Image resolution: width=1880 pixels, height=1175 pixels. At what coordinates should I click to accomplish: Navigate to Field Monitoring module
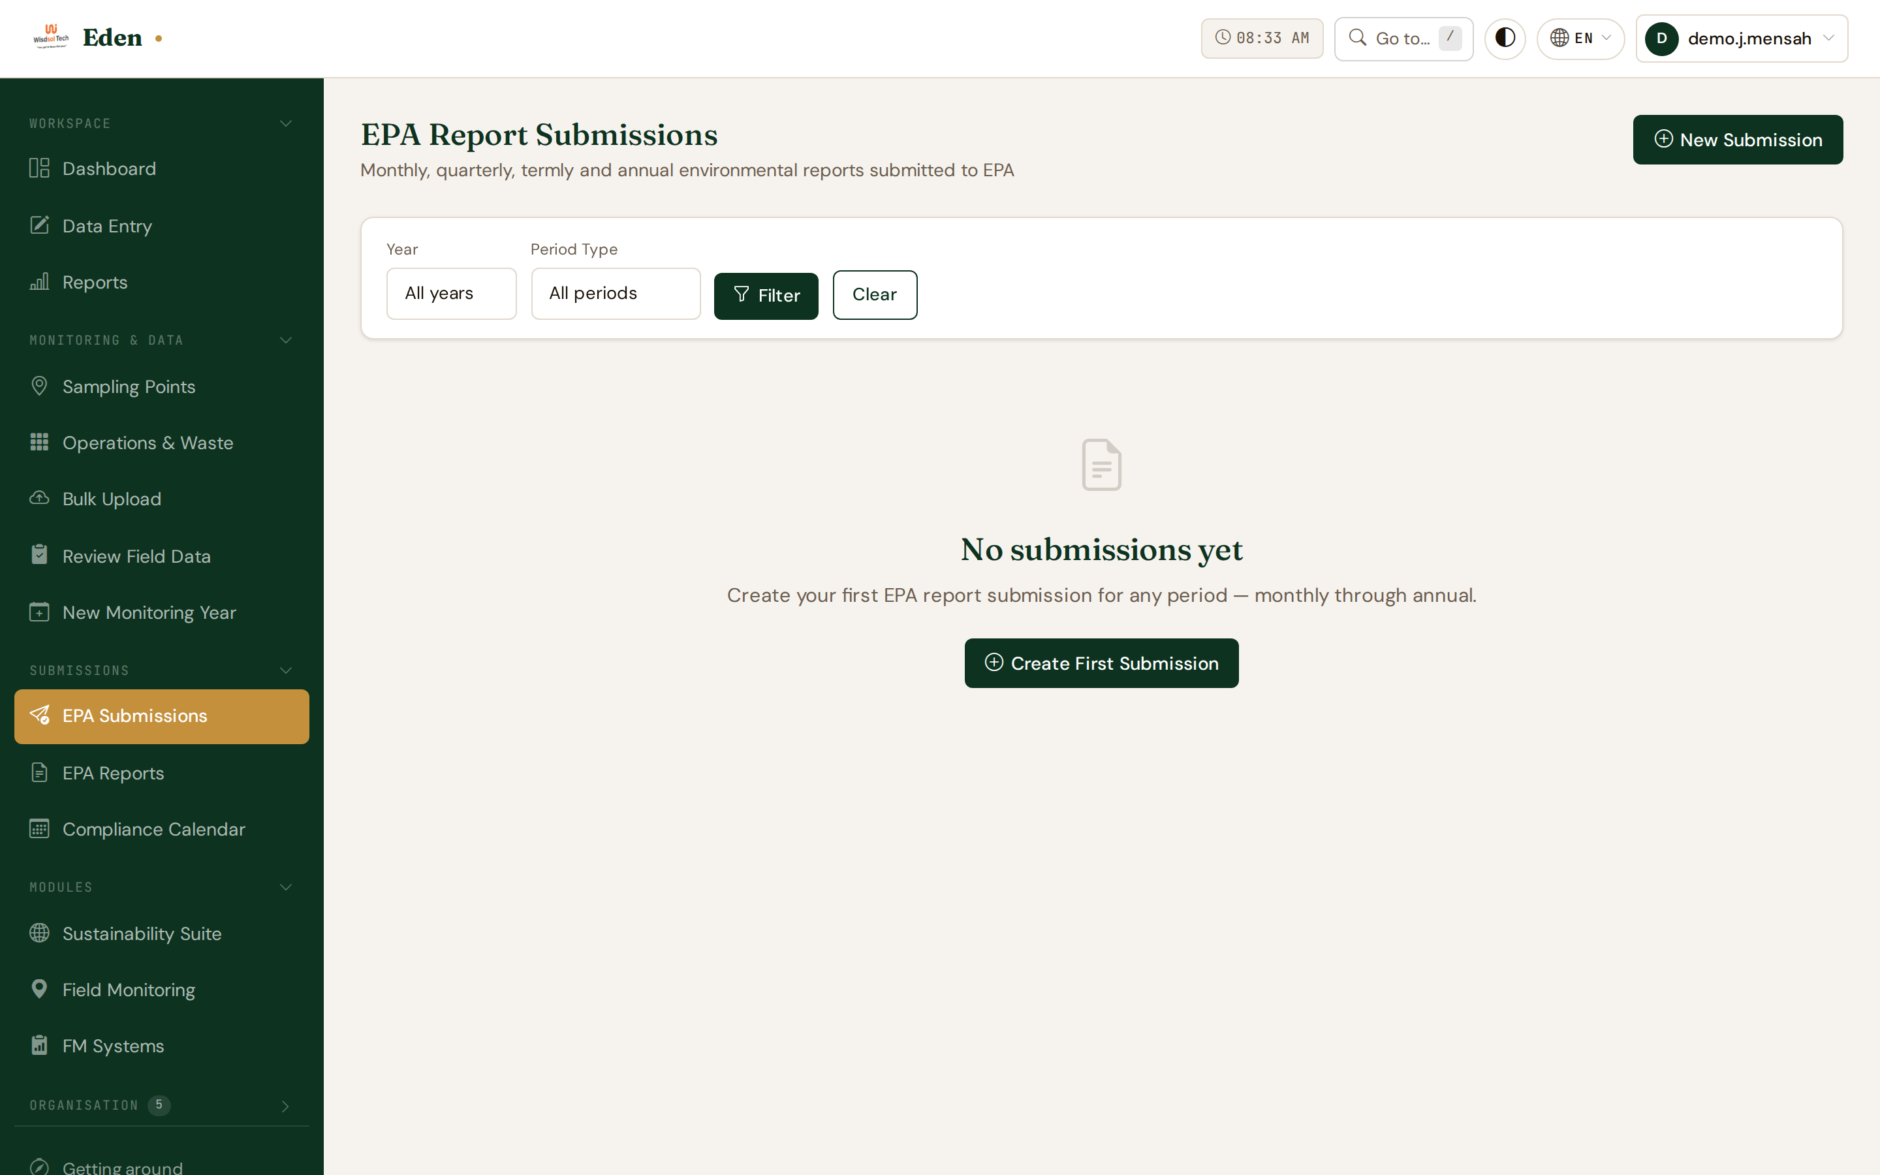[x=162, y=989]
